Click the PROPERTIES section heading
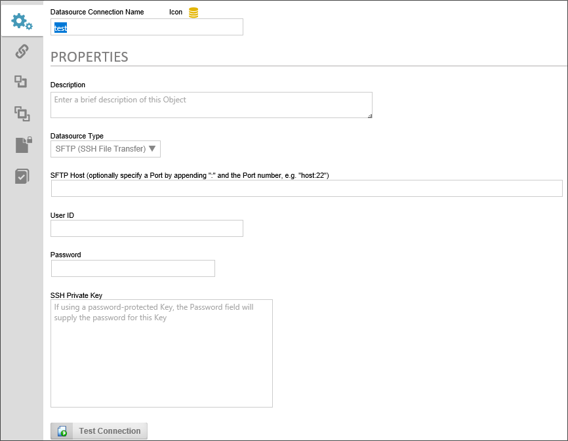 click(x=89, y=57)
